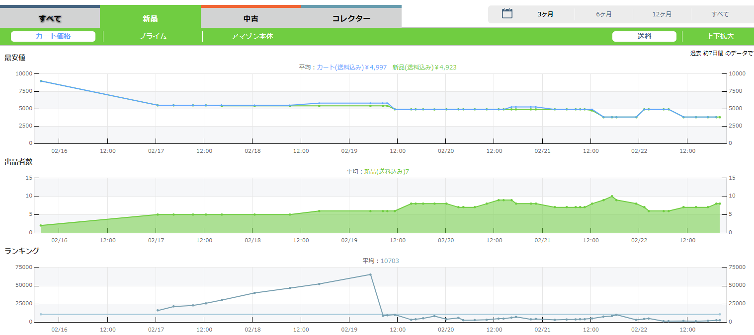754x335 pixels.
Task: Open the 中古 tab
Action: coord(251,19)
